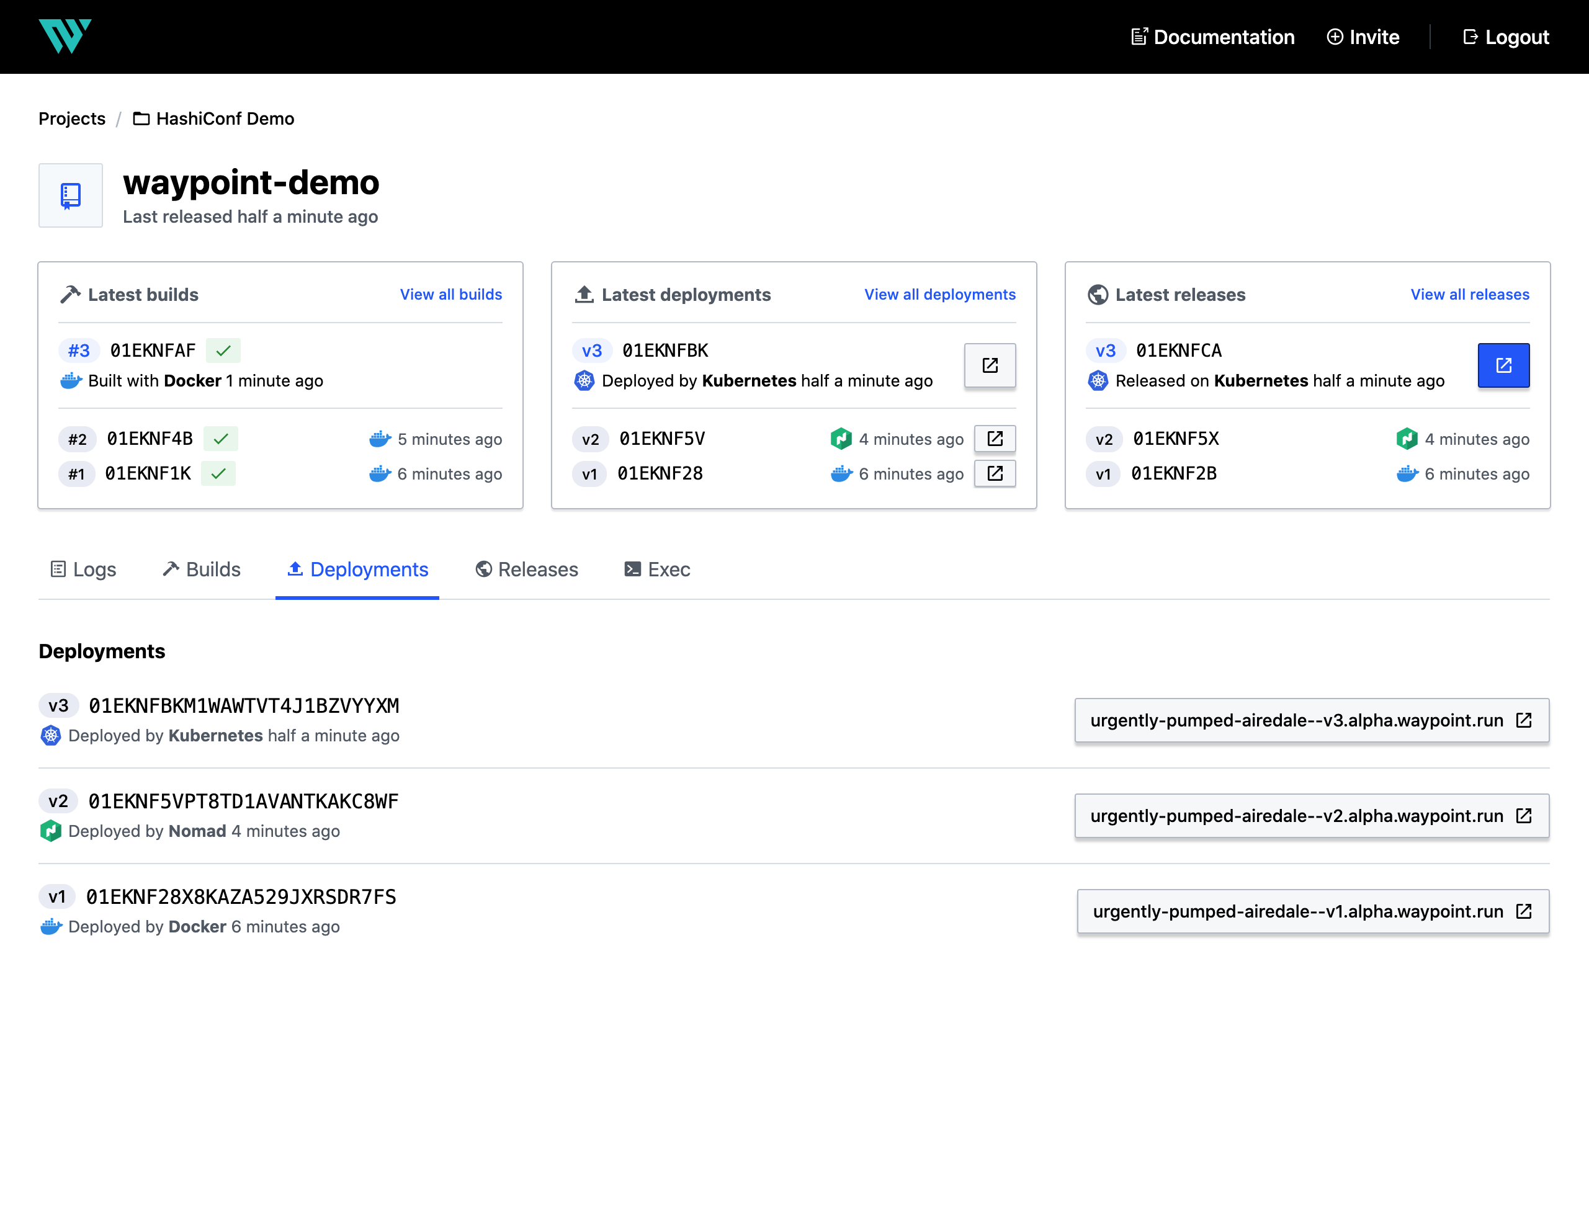The image size is (1589, 1206).
Task: Open urgently-pumped-airedale v1 external URL
Action: (x=1524, y=911)
